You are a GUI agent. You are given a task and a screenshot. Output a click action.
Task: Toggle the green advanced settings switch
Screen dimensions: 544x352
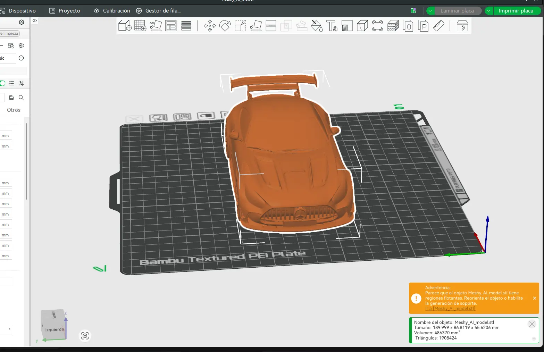pyautogui.click(x=2, y=83)
